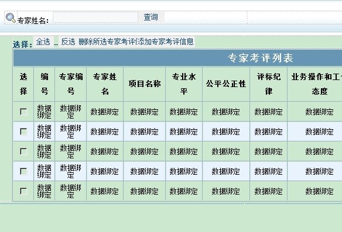Viewport: 342px width, 232px height.
Task: Click the 业务操作和工作态度 column header
Action: point(314,84)
